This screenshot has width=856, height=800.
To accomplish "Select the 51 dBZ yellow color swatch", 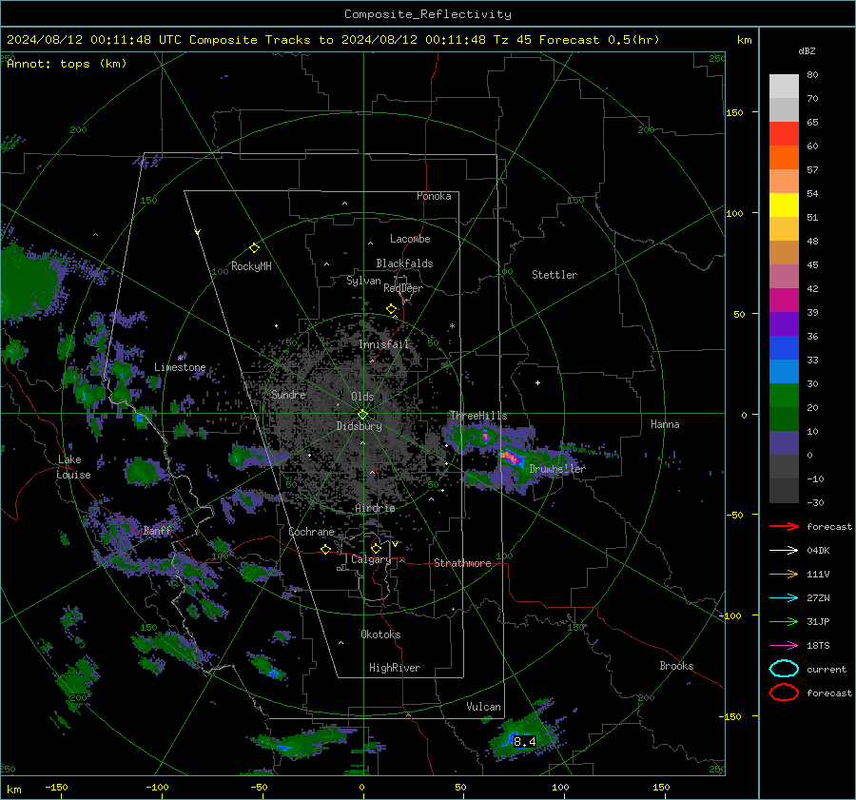I will 784,205.
